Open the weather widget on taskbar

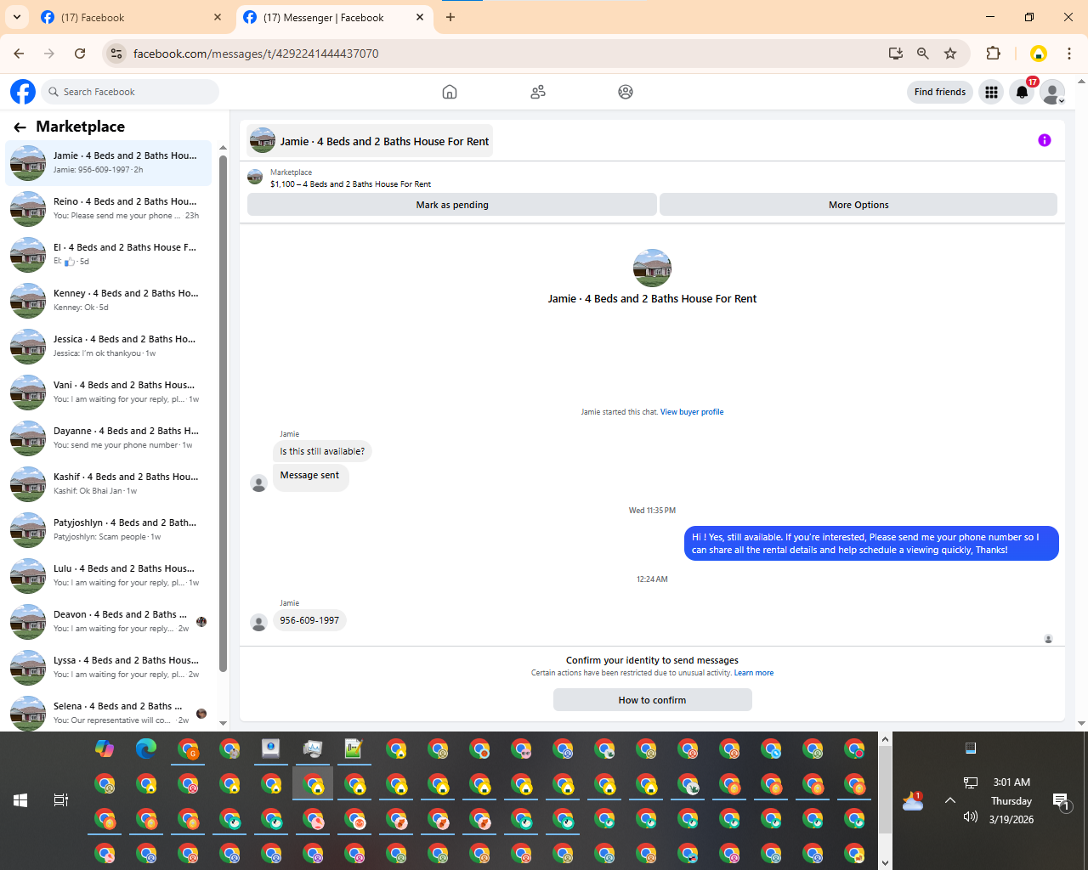pos(913,800)
